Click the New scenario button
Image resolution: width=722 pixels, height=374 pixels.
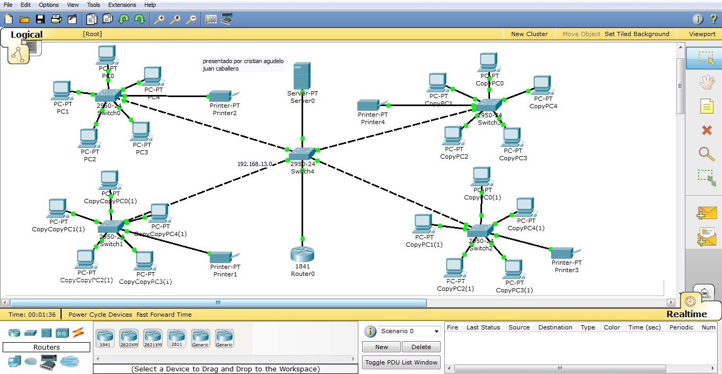(381, 347)
